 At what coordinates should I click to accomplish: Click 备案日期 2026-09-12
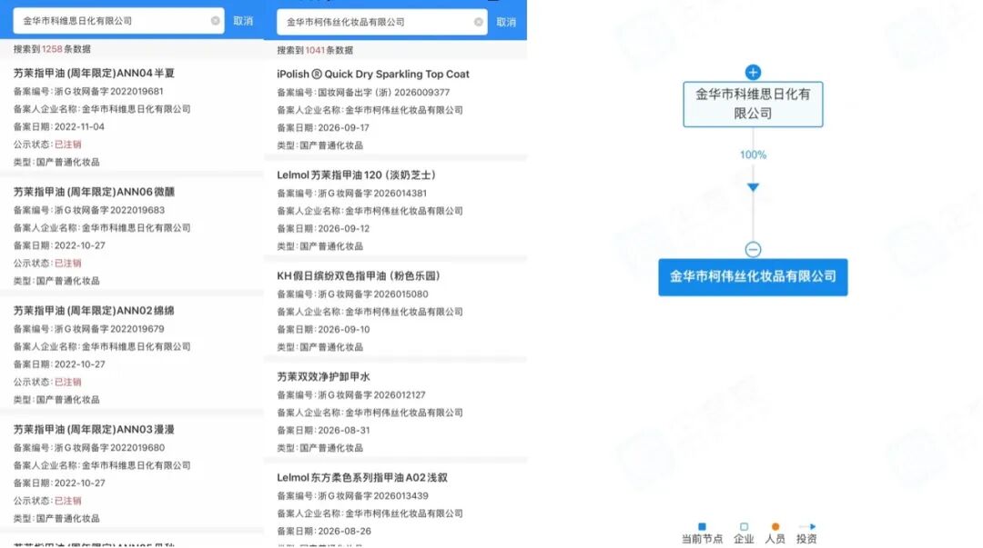click(x=323, y=229)
